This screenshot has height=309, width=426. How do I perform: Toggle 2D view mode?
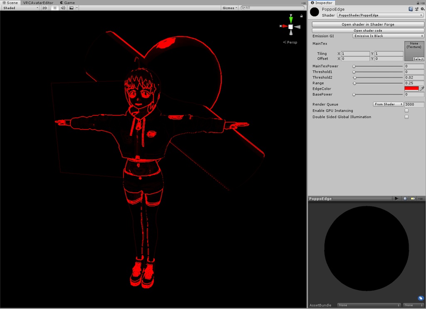[x=45, y=8]
